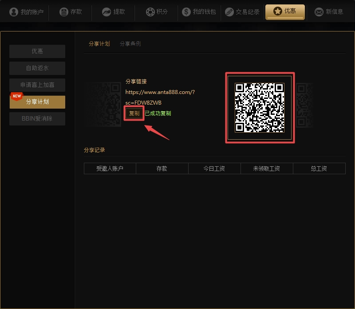Click the 存款 column header in the table

pyautogui.click(x=162, y=168)
